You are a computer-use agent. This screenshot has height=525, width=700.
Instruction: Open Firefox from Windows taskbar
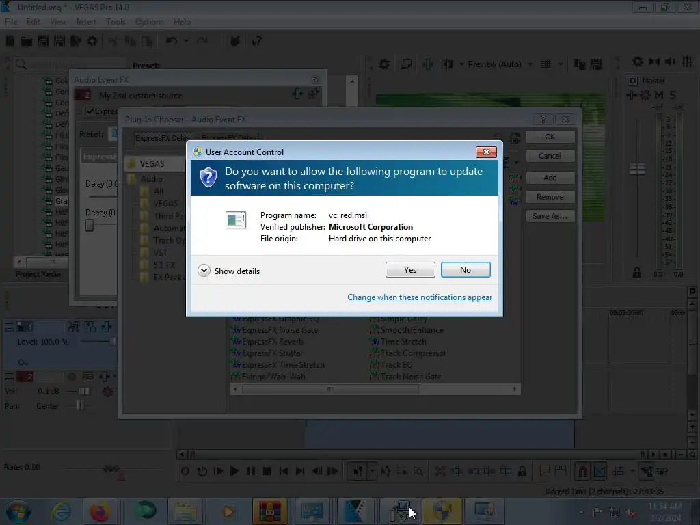100,511
